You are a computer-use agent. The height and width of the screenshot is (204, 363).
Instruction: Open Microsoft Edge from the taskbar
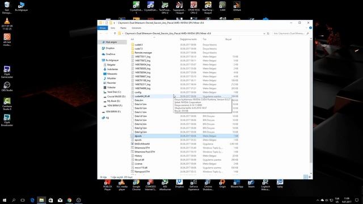click(32, 200)
